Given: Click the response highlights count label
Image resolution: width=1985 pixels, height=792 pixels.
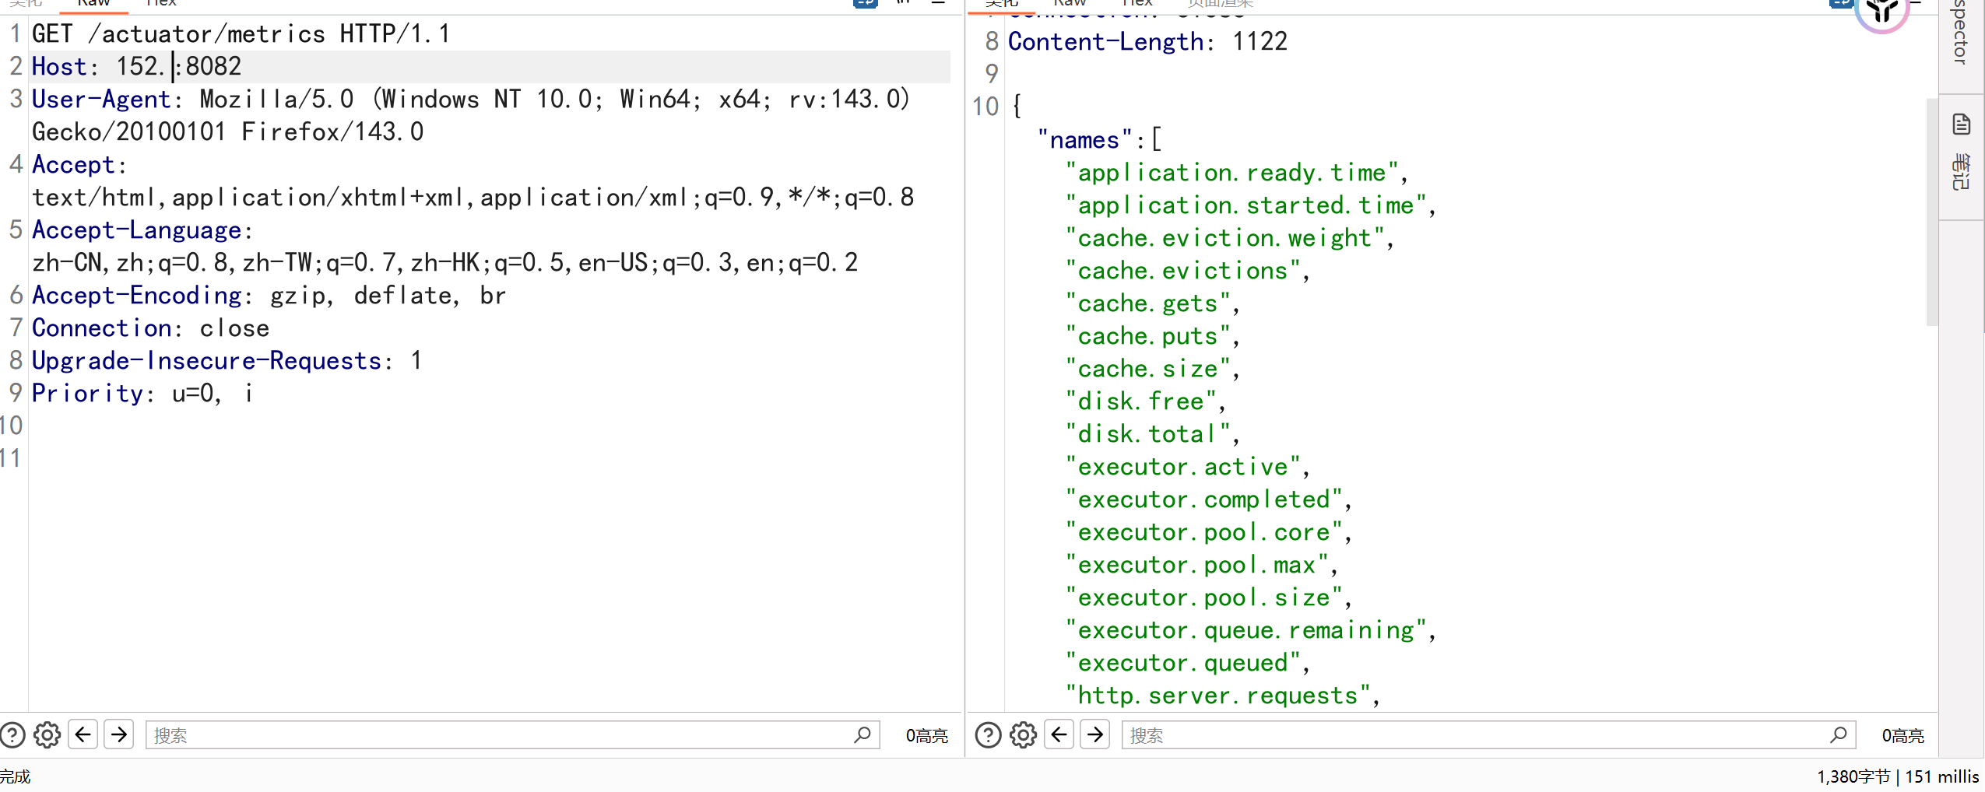Looking at the screenshot, I should click(x=1902, y=736).
